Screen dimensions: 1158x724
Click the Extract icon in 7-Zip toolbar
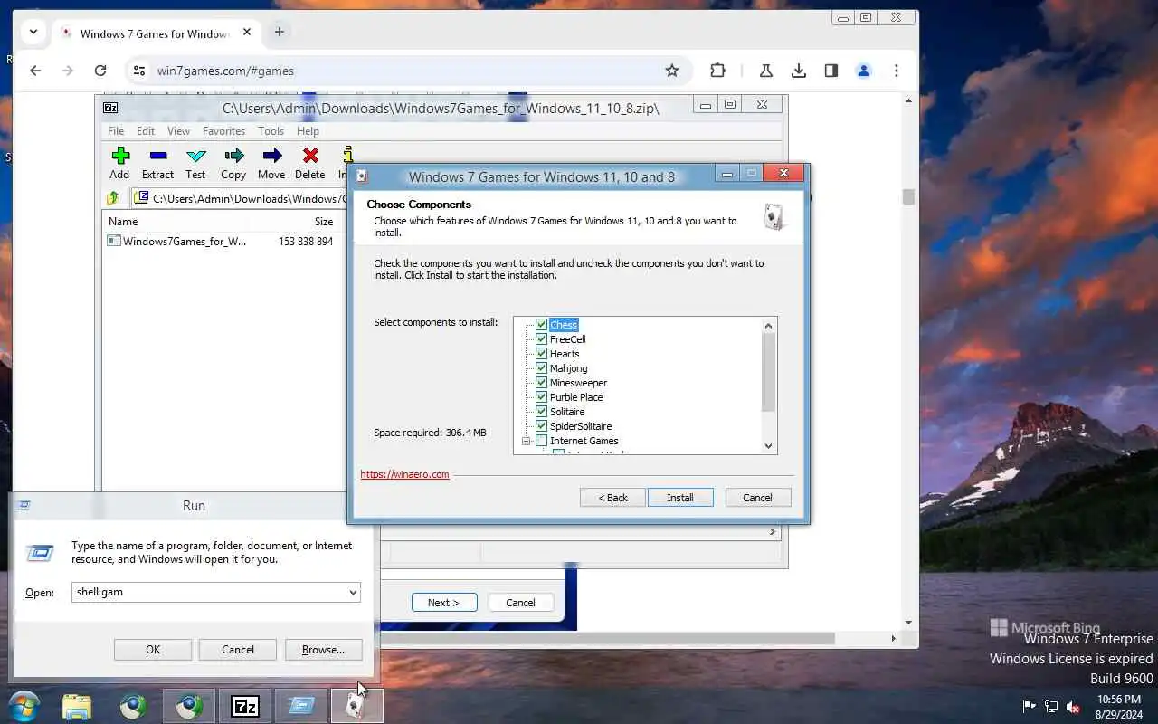(157, 156)
